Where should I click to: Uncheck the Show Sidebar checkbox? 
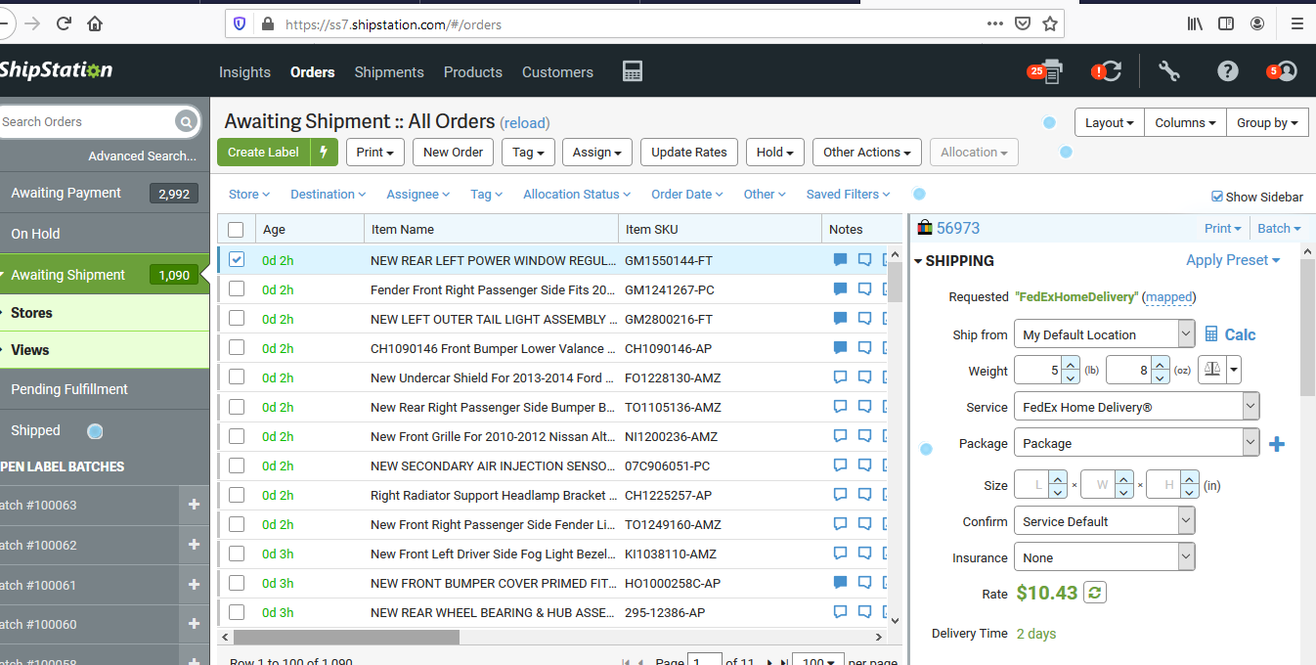coord(1217,197)
